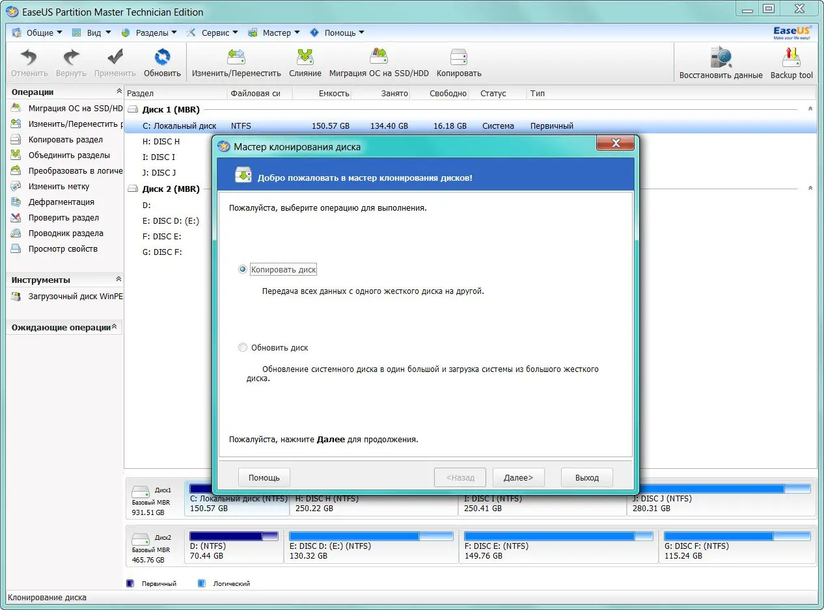Select E: DISC D: 130.32 GB partition block
Image resolution: width=824 pixels, height=610 pixels.
coord(371,546)
